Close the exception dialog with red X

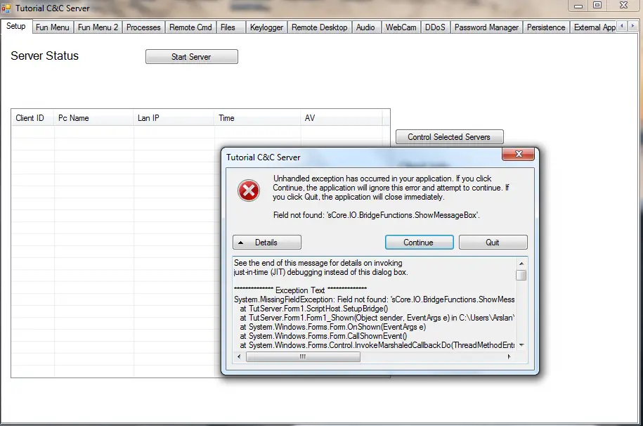[x=519, y=154]
